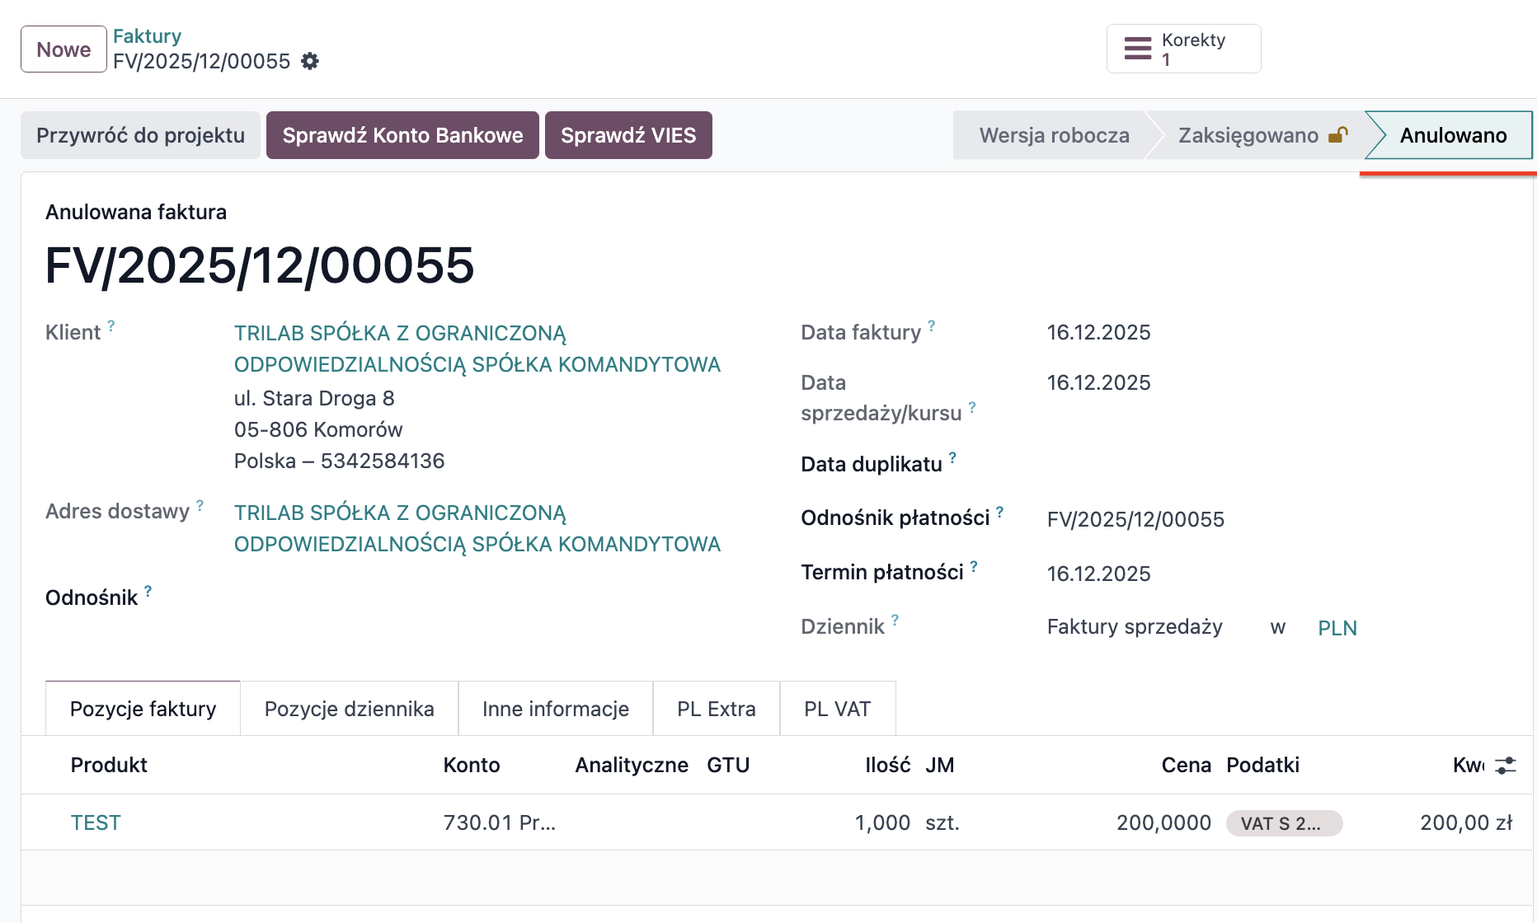Viewport: 1537px width, 923px height.
Task: Click help icon beside Dziennik label
Action: pyautogui.click(x=895, y=621)
